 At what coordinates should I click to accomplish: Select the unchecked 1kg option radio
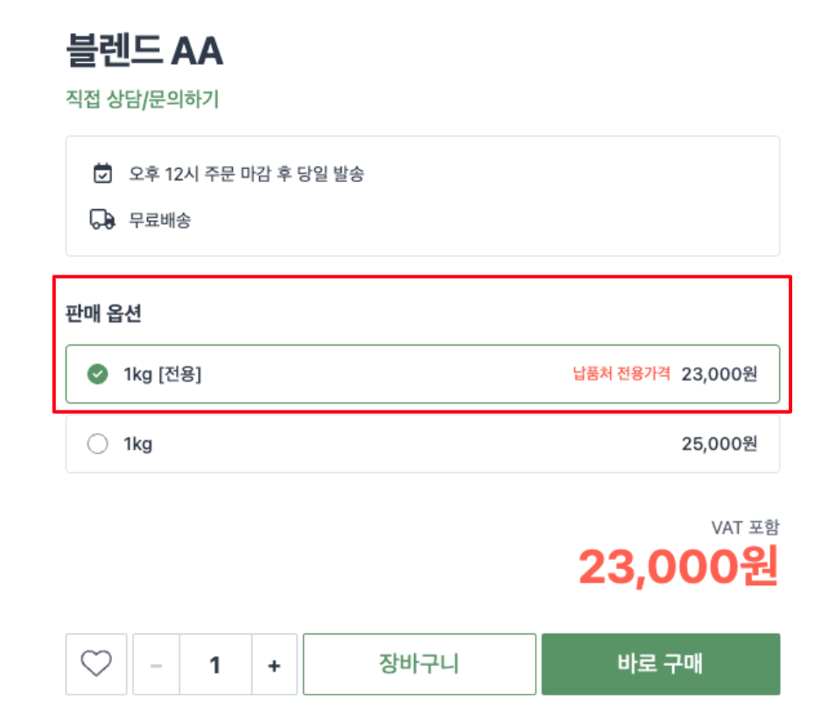tap(98, 444)
